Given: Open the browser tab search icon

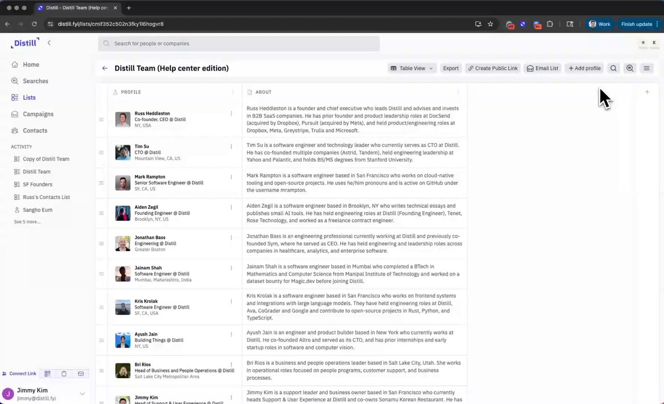Looking at the screenshot, I should (570, 24).
